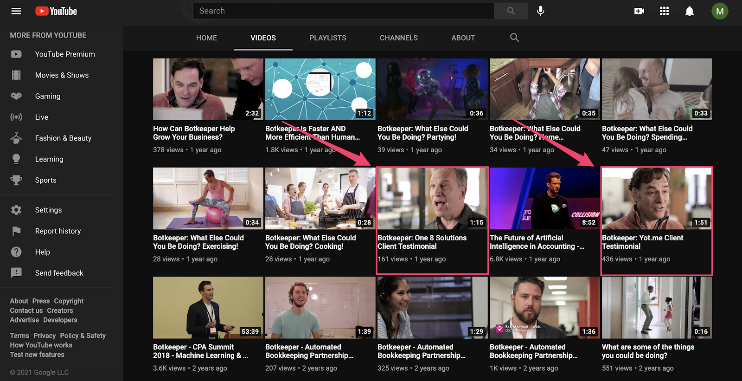
Task: Open account avatar menu
Action: point(720,11)
